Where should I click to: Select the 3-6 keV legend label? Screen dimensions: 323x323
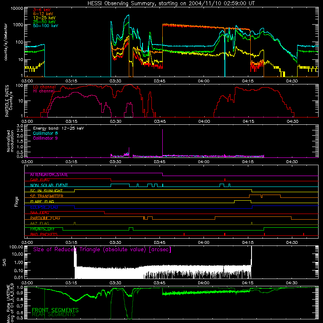pos(42,10)
